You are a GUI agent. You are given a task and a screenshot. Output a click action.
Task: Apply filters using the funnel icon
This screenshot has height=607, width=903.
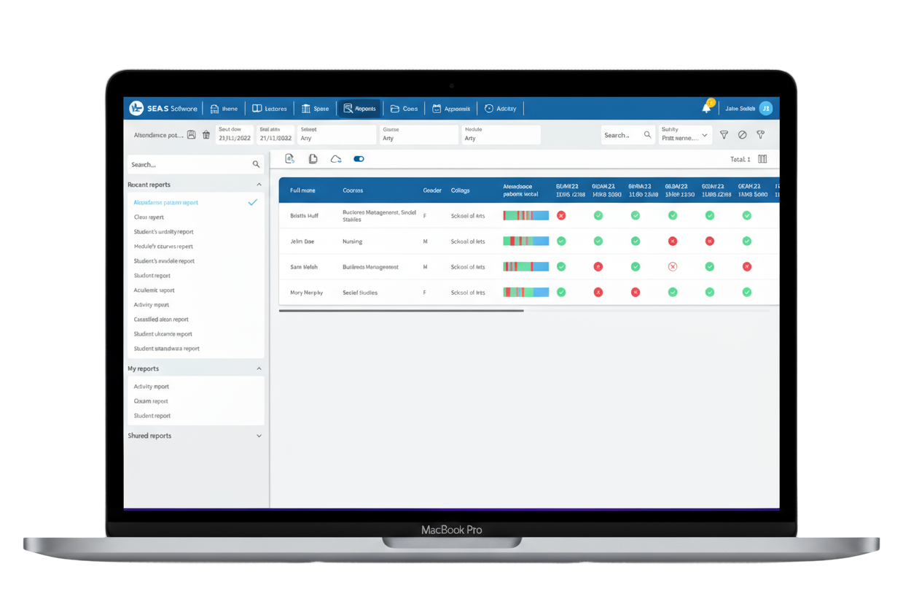[724, 135]
